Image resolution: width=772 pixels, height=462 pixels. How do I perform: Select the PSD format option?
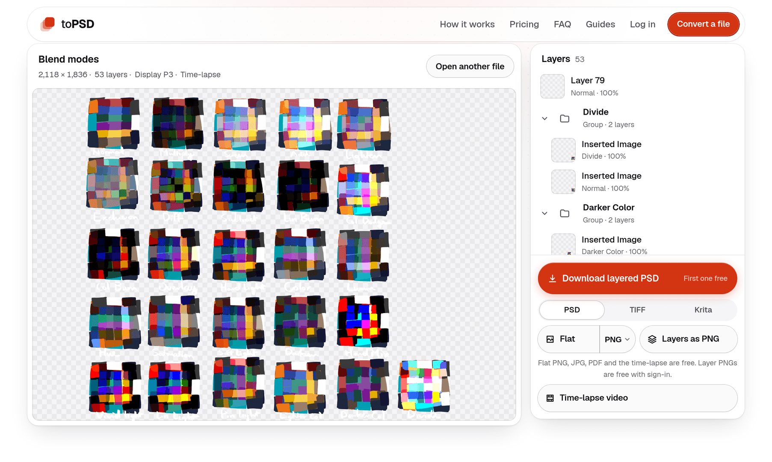point(572,310)
